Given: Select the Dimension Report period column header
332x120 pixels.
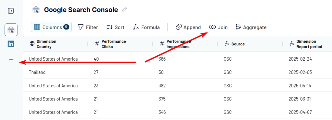Looking at the screenshot, I should point(309,44).
